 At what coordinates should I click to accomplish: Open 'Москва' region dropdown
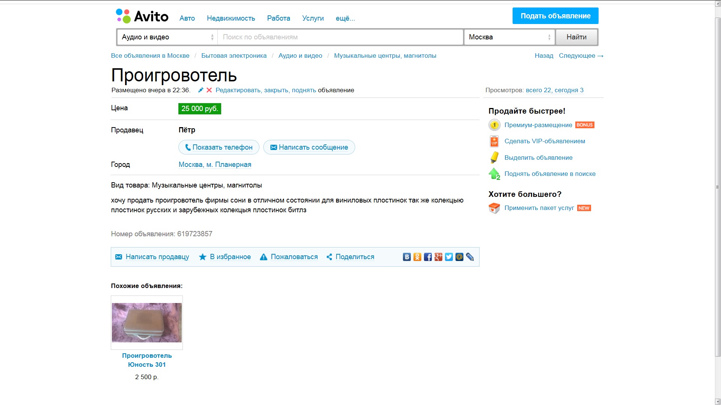509,37
